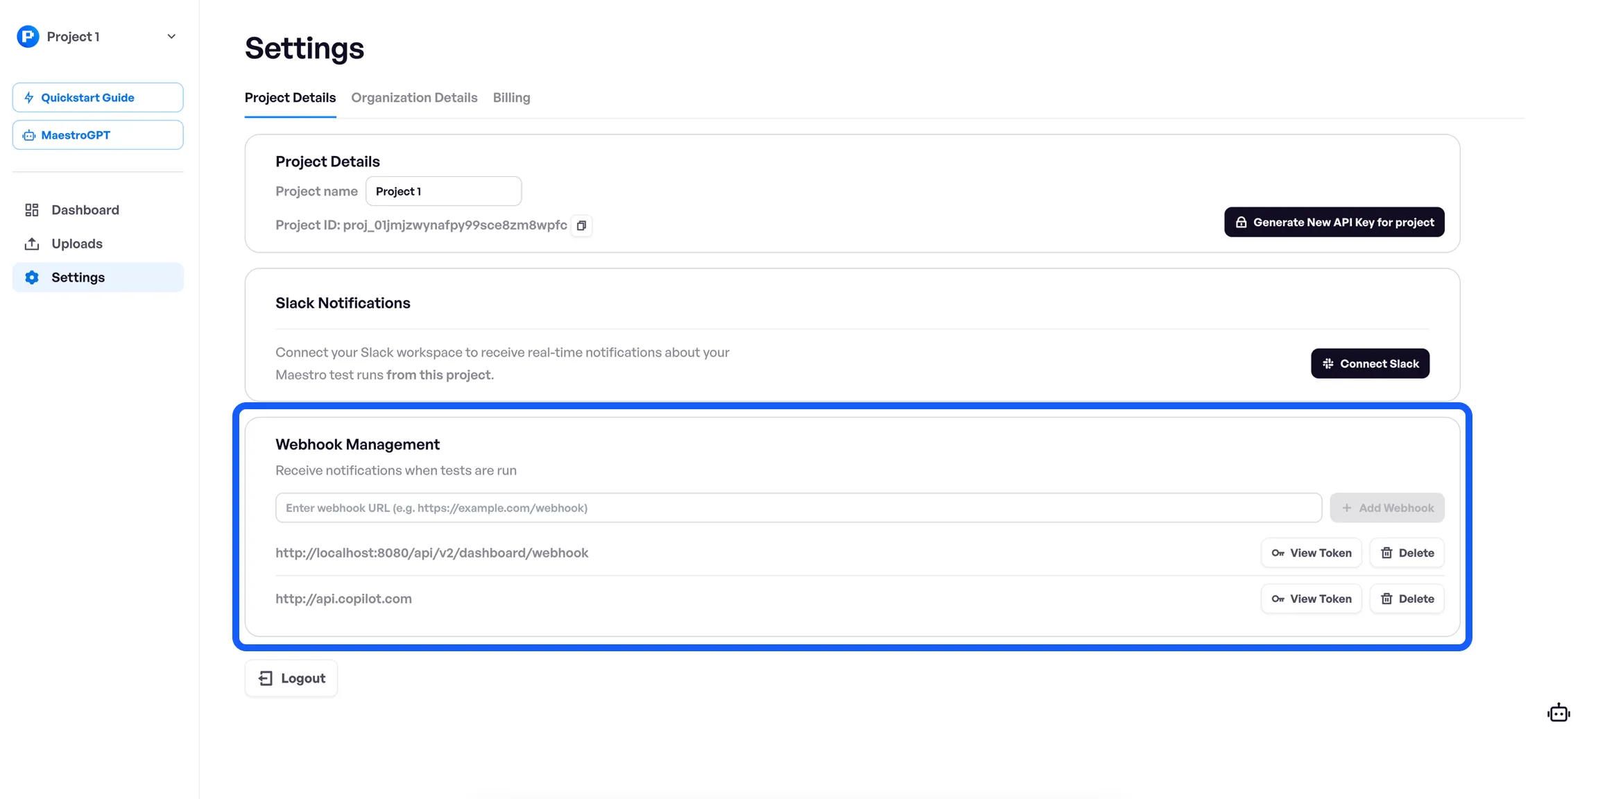
Task: Generate a new API key for project
Action: pos(1334,222)
